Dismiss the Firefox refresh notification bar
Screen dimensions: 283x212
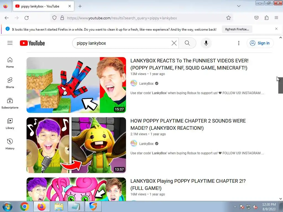(x=276, y=29)
